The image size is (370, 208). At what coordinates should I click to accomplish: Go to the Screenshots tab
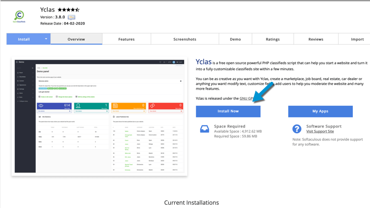click(185, 39)
